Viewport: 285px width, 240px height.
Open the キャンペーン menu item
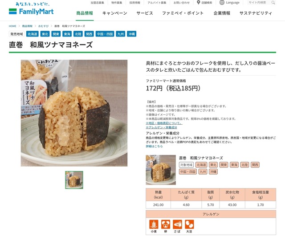115,13
